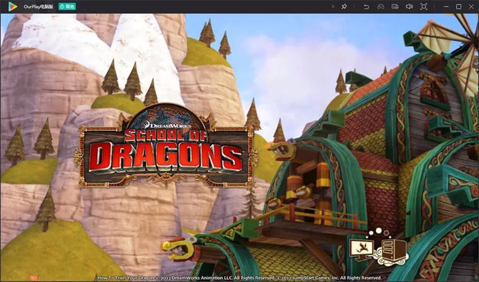Click the fullscreen frame icon
The height and width of the screenshot is (282, 479).
tap(423, 6)
